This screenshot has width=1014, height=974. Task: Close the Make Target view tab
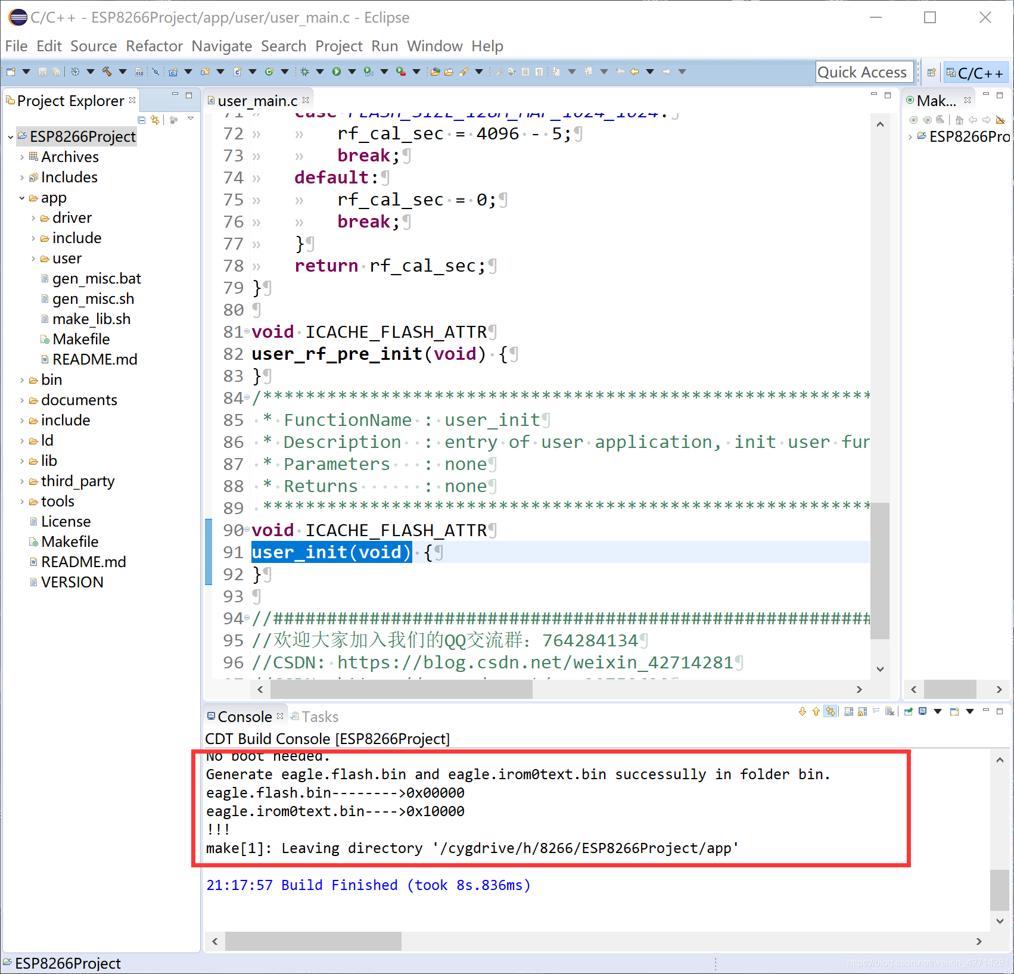(968, 100)
